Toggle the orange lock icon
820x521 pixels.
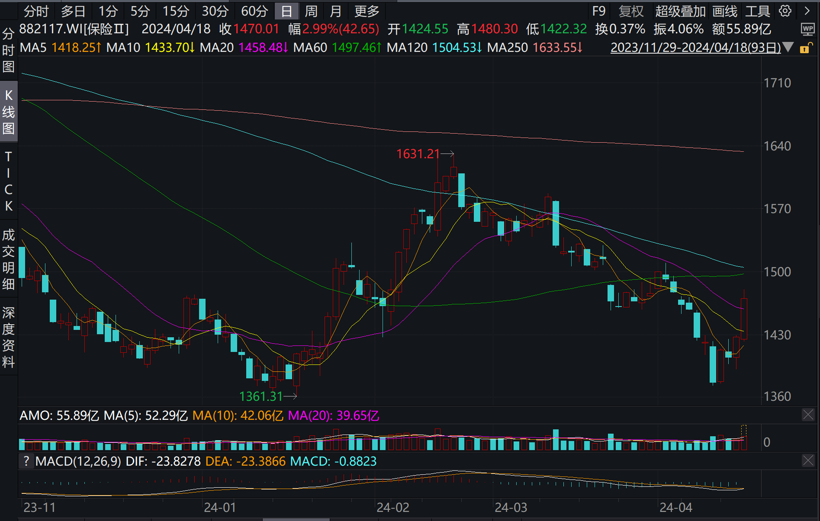point(806,48)
